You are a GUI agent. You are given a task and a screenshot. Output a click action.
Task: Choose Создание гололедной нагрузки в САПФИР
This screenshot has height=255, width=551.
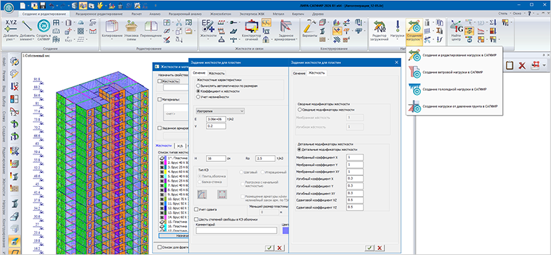[455, 90]
